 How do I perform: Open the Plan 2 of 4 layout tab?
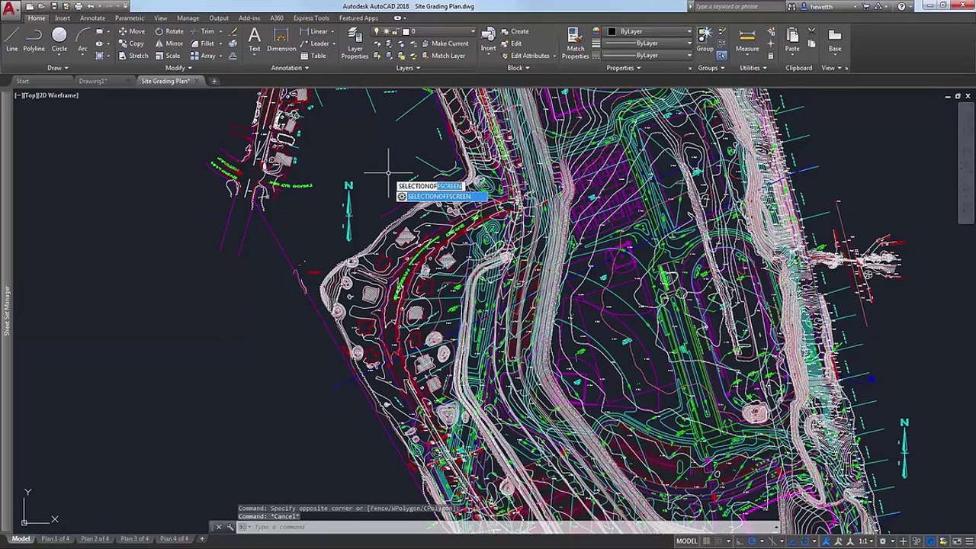[95, 539]
